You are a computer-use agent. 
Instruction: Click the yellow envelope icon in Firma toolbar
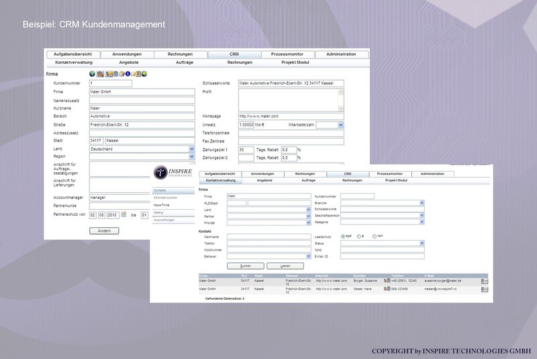tap(133, 74)
